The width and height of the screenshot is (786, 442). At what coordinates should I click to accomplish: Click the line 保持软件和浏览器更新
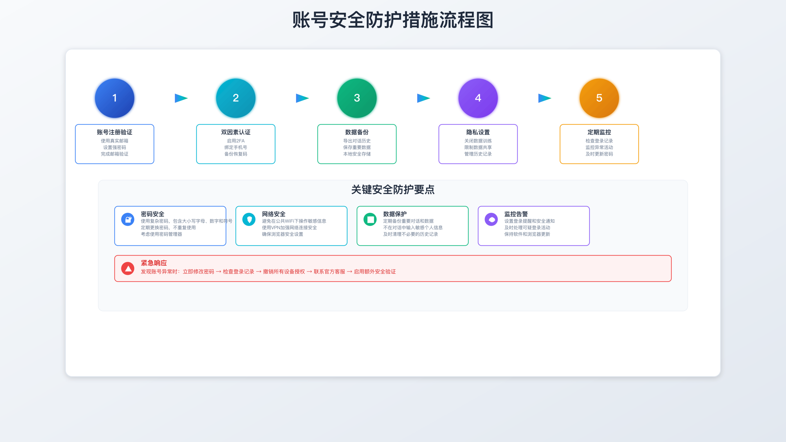click(x=527, y=234)
